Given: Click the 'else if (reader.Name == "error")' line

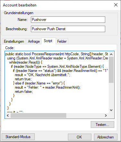Looking at the screenshot, I should (39, 83).
